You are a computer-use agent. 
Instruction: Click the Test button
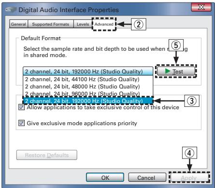click(x=176, y=71)
